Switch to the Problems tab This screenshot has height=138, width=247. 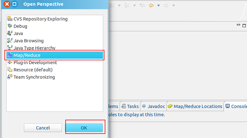click(114, 106)
